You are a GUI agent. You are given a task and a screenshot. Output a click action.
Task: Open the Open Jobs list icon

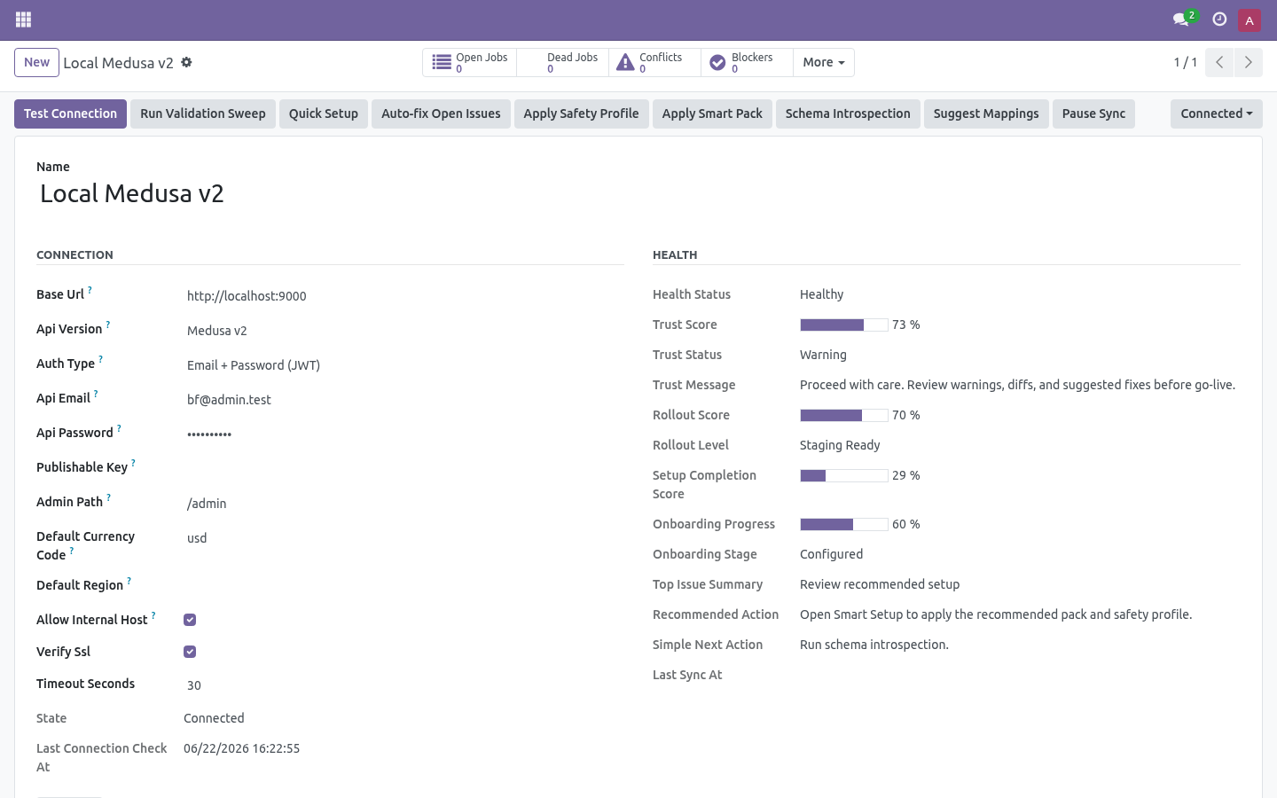tap(442, 62)
